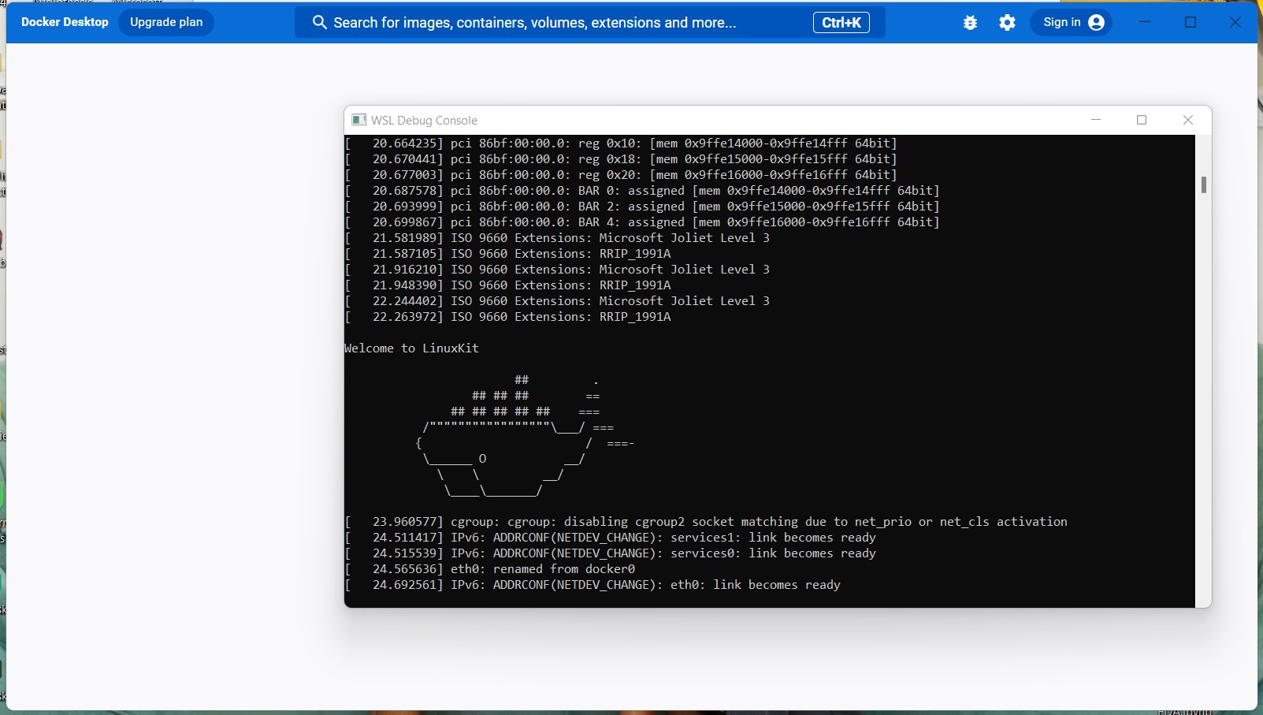Click the 'cgroup: disabling cgroup2 socket' line
This screenshot has height=715, width=1263.
point(706,522)
